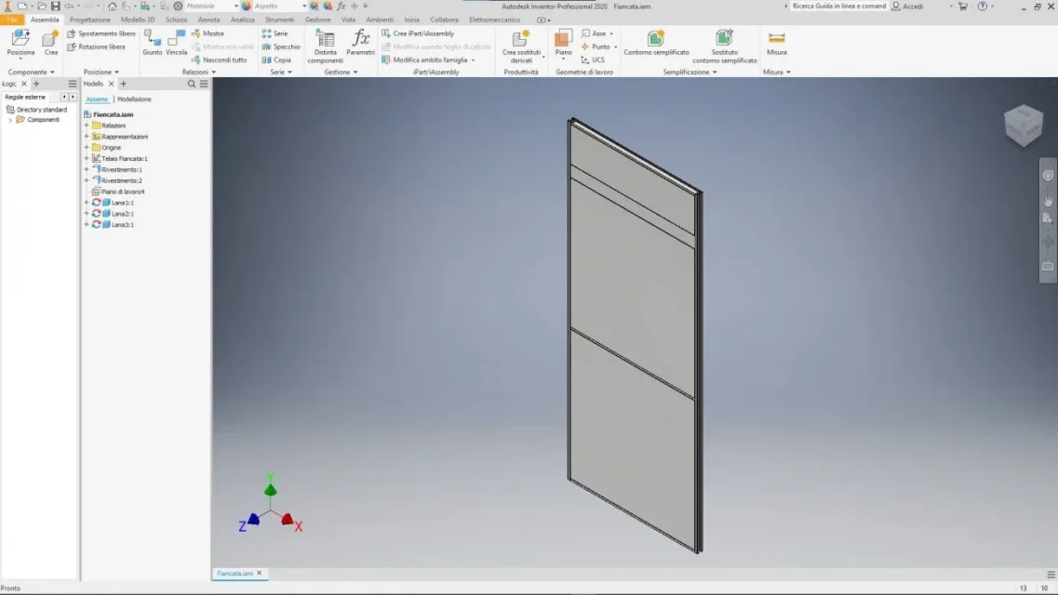Click Nascondi tutto in Relazioni
The height and width of the screenshot is (595, 1058).
(x=220, y=60)
